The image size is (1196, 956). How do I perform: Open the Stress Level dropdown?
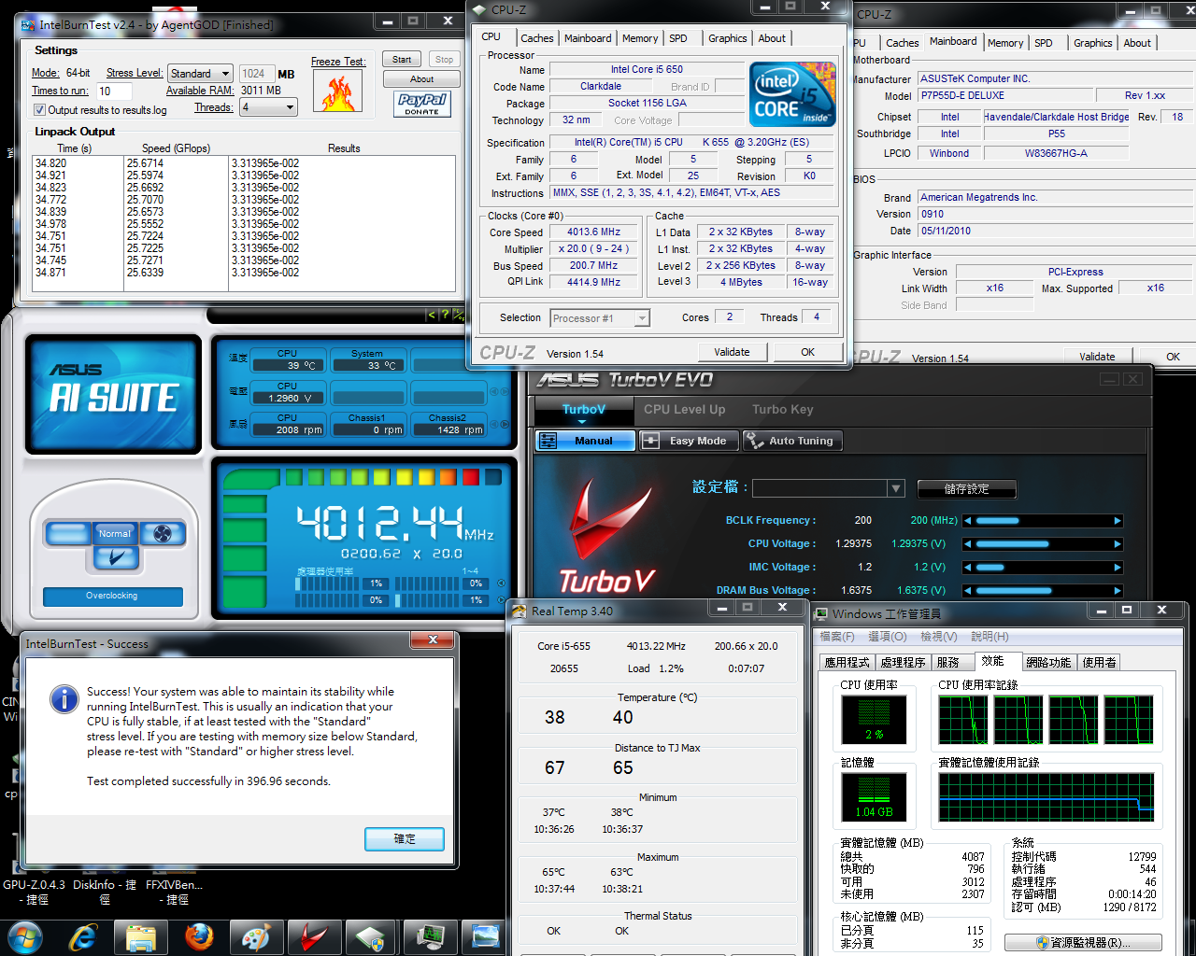(x=225, y=74)
